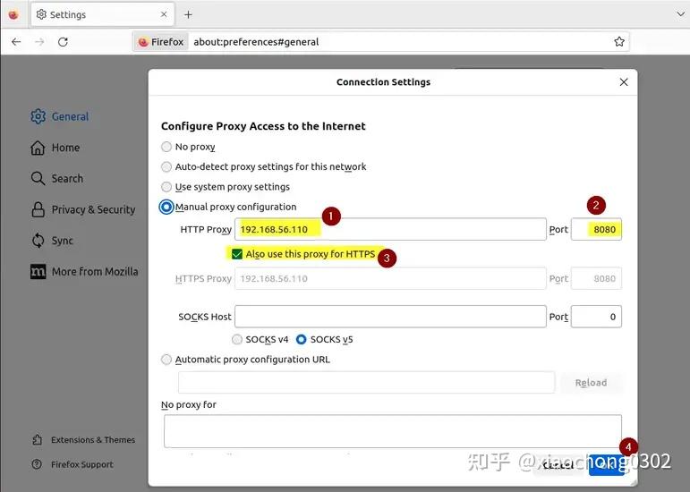This screenshot has width=690, height=492.
Task: Reload the current page
Action: tap(63, 42)
